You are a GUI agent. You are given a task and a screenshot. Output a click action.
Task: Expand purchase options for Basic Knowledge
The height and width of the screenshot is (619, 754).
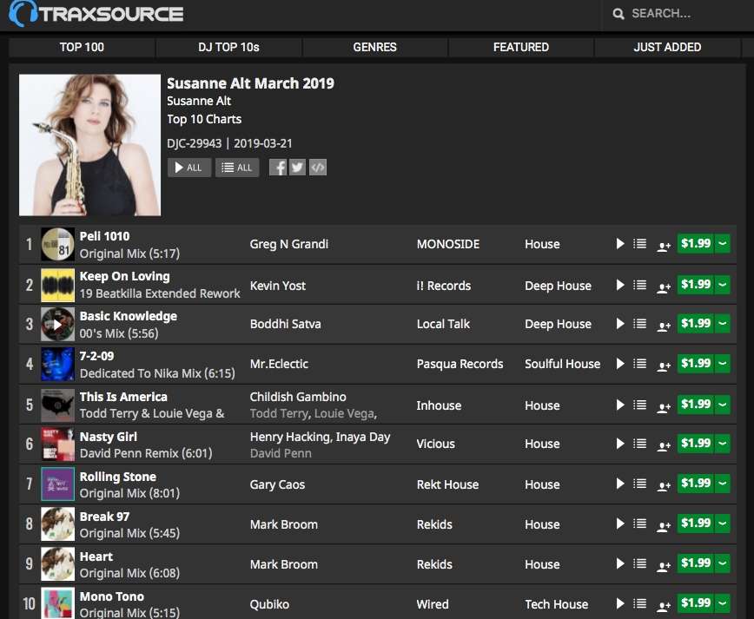pos(722,324)
